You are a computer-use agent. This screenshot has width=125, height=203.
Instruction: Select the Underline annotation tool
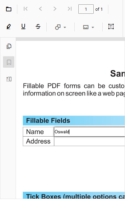23,27
